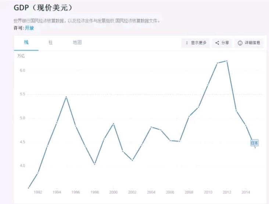This screenshot has height=204, width=269.
Task: Click the 2011 data point near the top
Action: point(218,63)
